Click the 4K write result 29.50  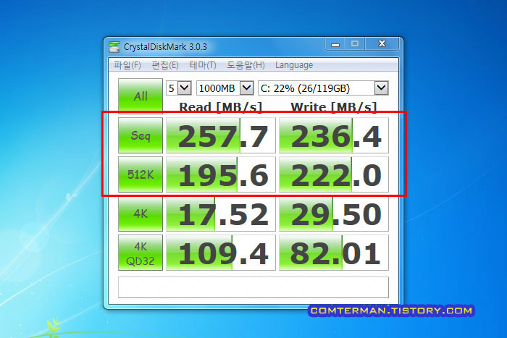334,214
